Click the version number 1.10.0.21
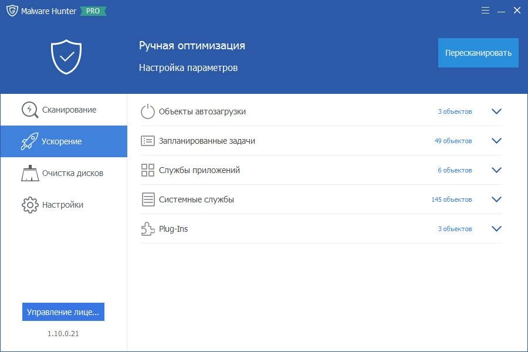528x352 pixels. pos(63,333)
